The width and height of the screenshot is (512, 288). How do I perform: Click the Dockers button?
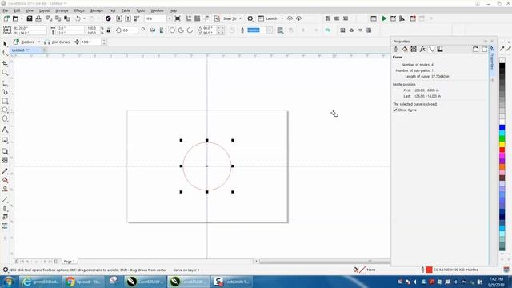coord(24,42)
